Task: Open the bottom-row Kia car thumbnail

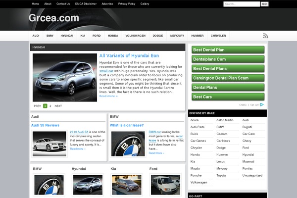Action: click(127, 185)
